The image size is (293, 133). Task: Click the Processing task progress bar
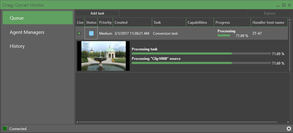coord(201,54)
